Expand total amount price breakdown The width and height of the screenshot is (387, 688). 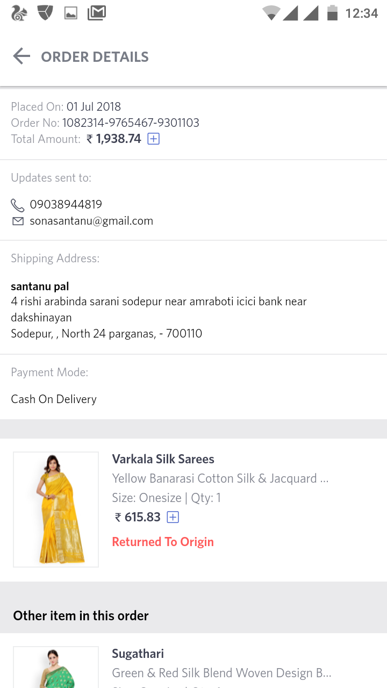point(154,139)
